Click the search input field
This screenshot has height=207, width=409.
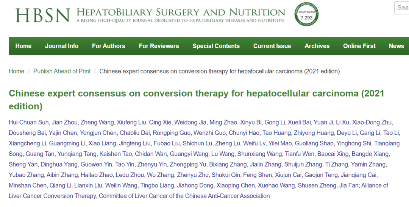pos(402,8)
